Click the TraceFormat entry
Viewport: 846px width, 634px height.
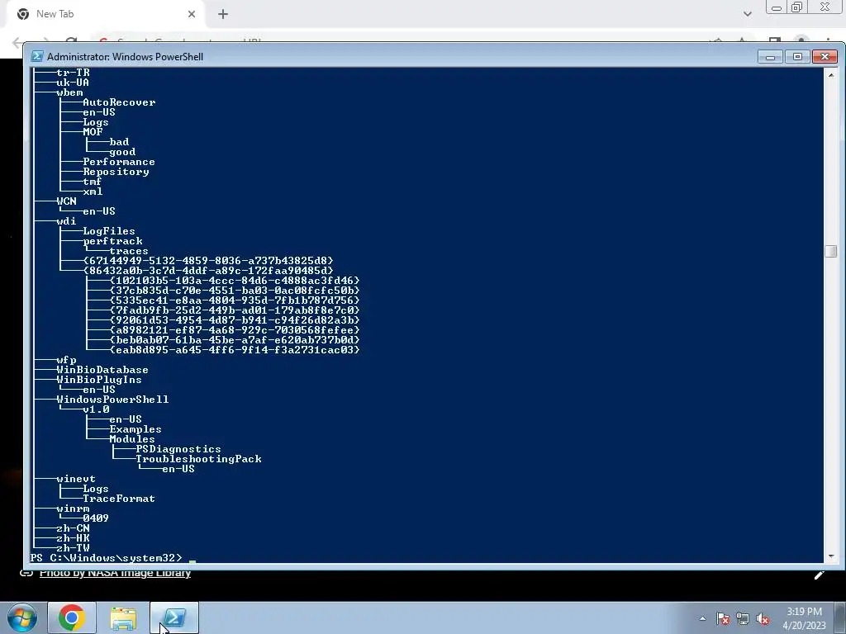(119, 499)
